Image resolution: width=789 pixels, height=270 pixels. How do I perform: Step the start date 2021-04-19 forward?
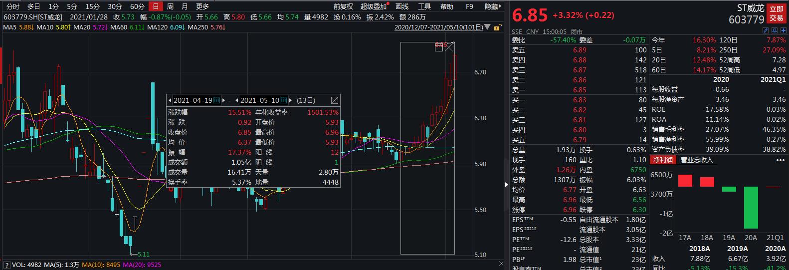224,100
